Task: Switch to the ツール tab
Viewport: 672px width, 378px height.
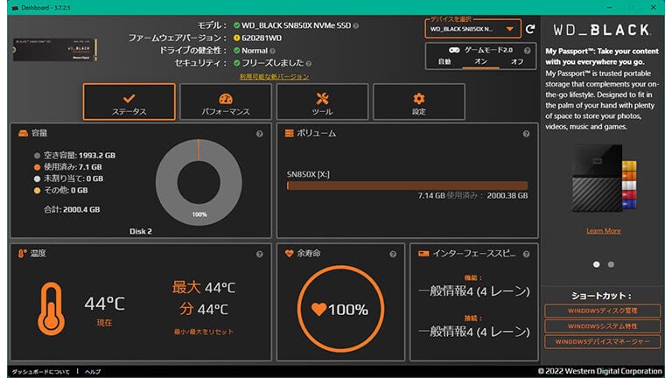Action: tap(322, 101)
